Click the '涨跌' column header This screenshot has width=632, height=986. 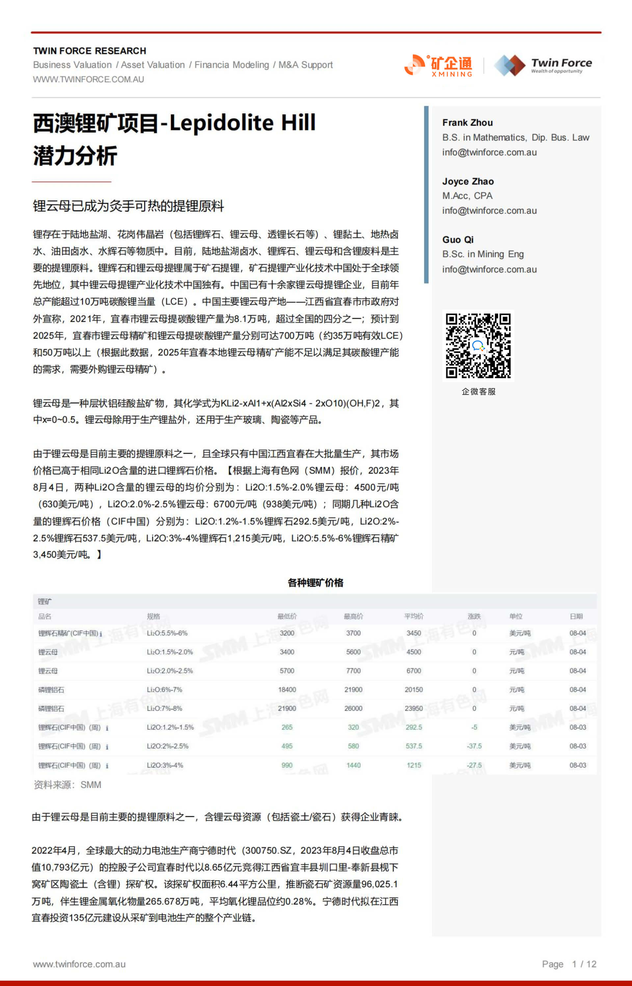[x=474, y=616]
